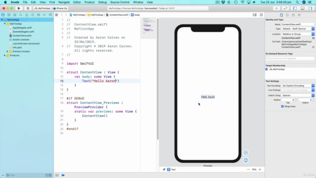316x178 pixels.
Task: Zoom in the canvas preview
Action: coord(260,170)
